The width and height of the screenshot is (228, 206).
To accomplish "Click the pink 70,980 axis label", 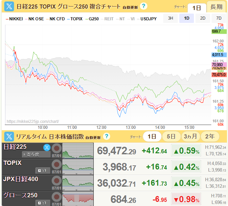I will (x=219, y=65).
